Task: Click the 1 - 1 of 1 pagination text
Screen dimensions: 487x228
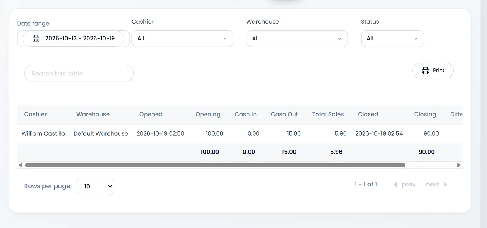Action: pyautogui.click(x=366, y=184)
